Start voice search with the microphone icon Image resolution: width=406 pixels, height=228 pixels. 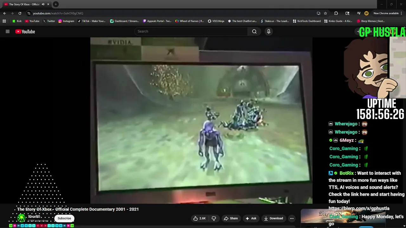(x=269, y=31)
